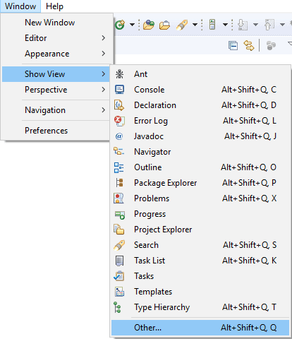Click the Javadoc @ icon
Screen dimensions: 292x339
click(119, 136)
